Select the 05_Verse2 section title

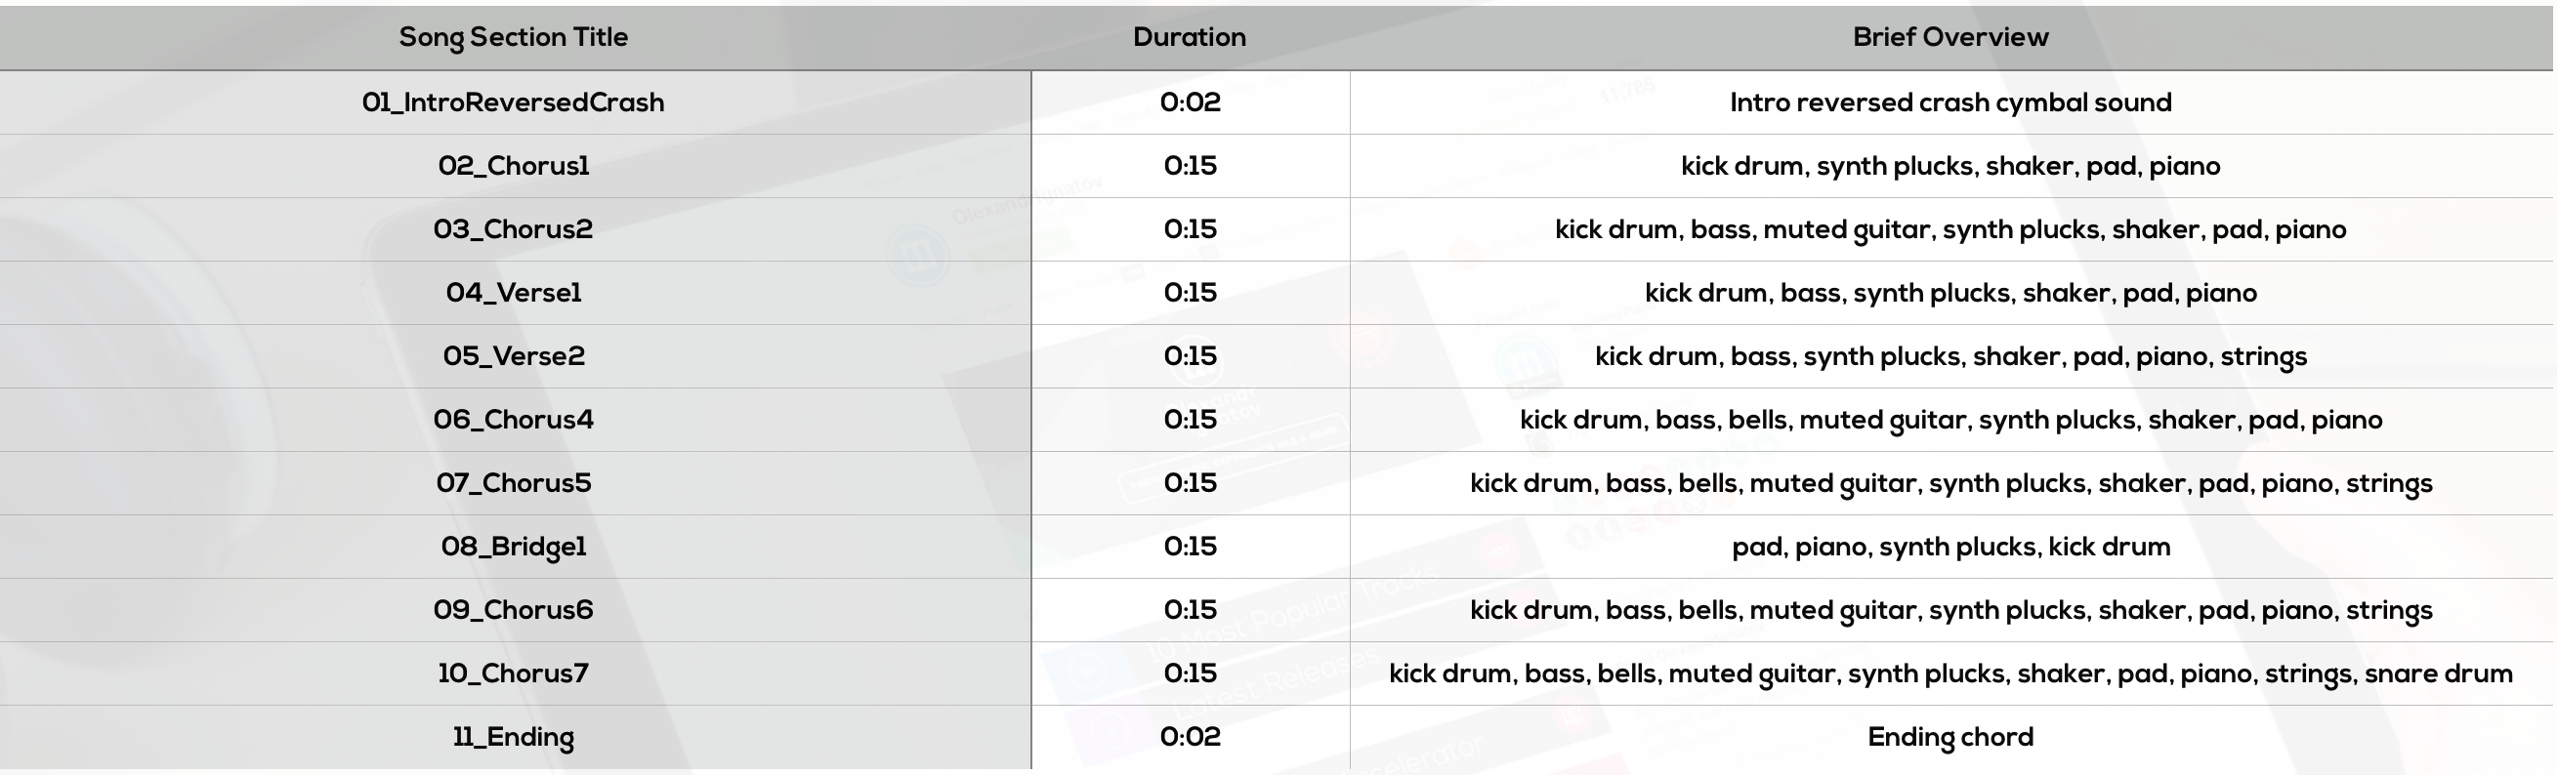[513, 357]
